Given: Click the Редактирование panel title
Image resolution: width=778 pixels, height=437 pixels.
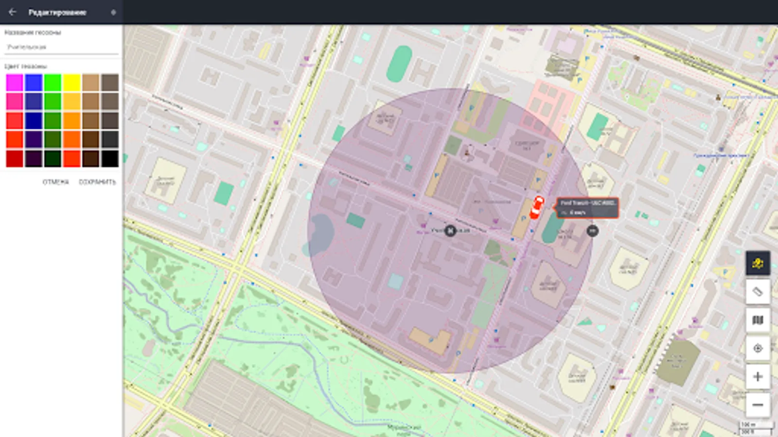Looking at the screenshot, I should coord(57,12).
